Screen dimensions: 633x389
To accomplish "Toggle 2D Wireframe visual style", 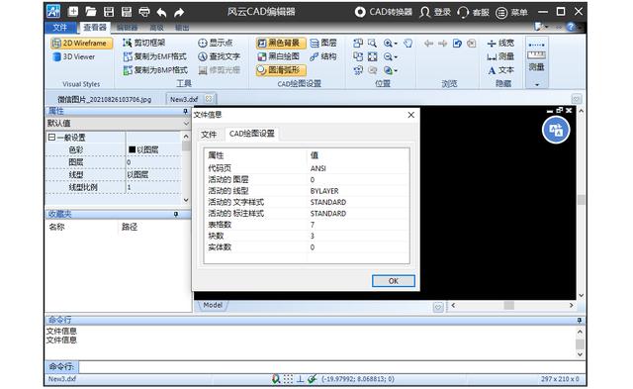I will [81, 43].
